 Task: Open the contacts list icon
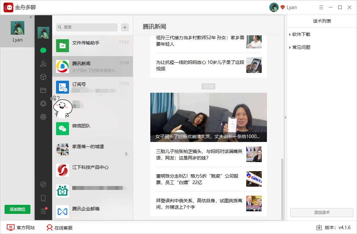click(43, 64)
